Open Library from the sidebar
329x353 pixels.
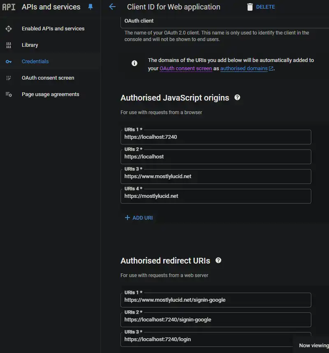click(x=29, y=45)
